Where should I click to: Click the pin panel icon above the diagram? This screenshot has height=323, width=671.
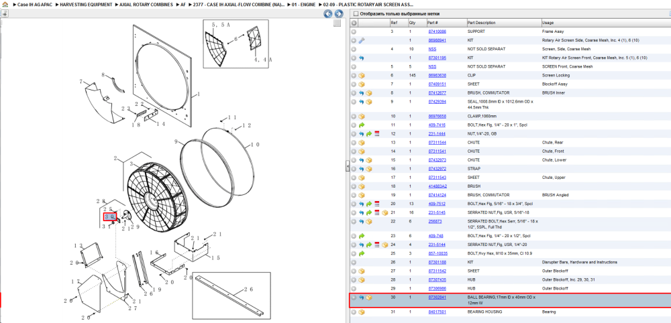click(x=5, y=13)
